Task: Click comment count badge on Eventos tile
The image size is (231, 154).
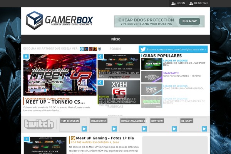Action: point(100,57)
